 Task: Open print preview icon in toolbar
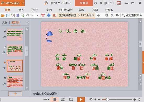coord(23,15)
